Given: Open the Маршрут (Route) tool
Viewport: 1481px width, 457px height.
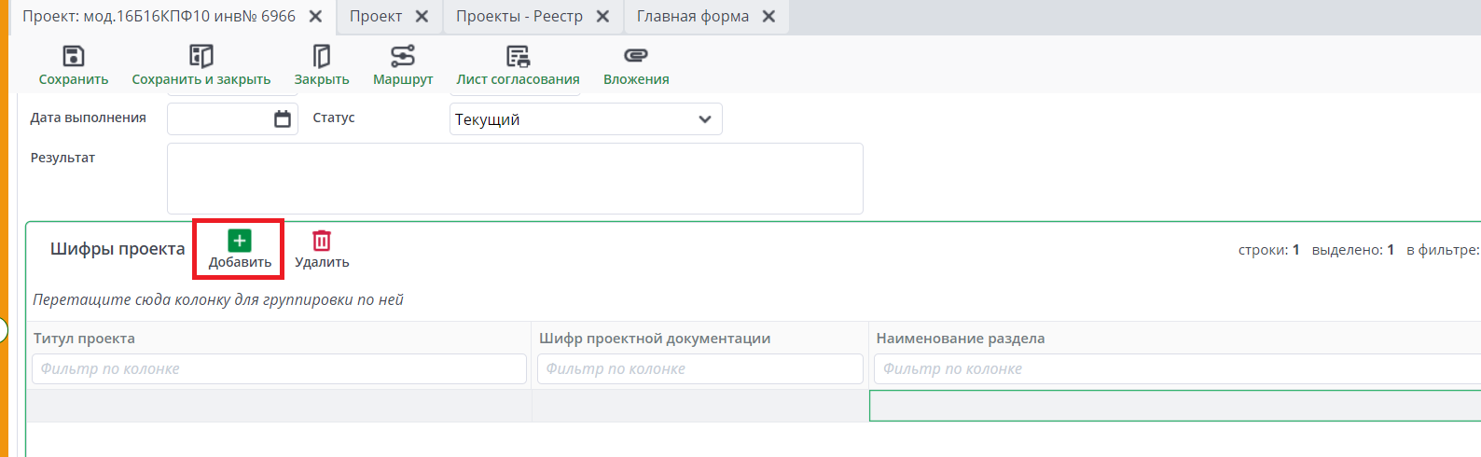Looking at the screenshot, I should click(403, 57).
